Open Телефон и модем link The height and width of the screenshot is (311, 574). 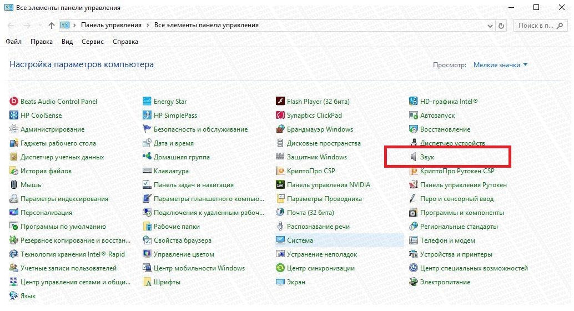click(447, 240)
